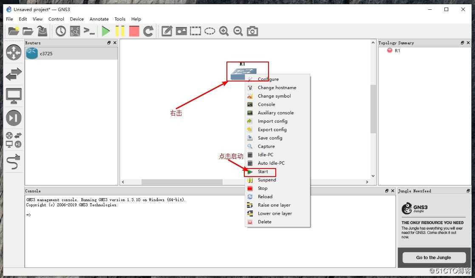
Task: Choose Configure in the context menu
Action: (x=277, y=79)
